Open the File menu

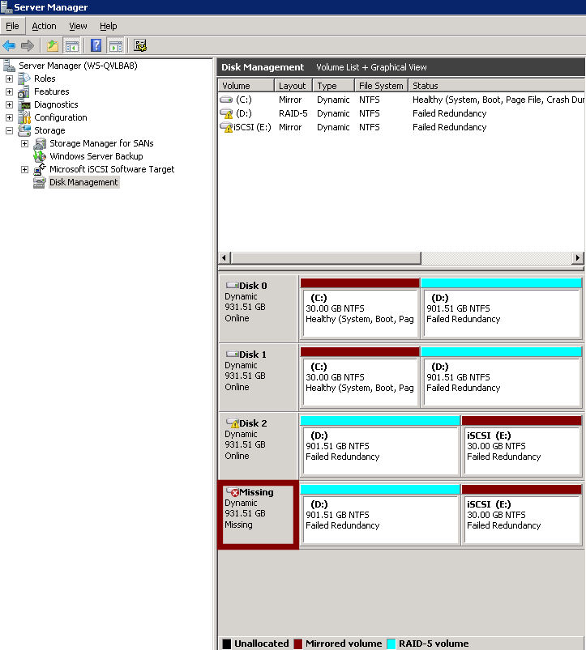click(12, 26)
